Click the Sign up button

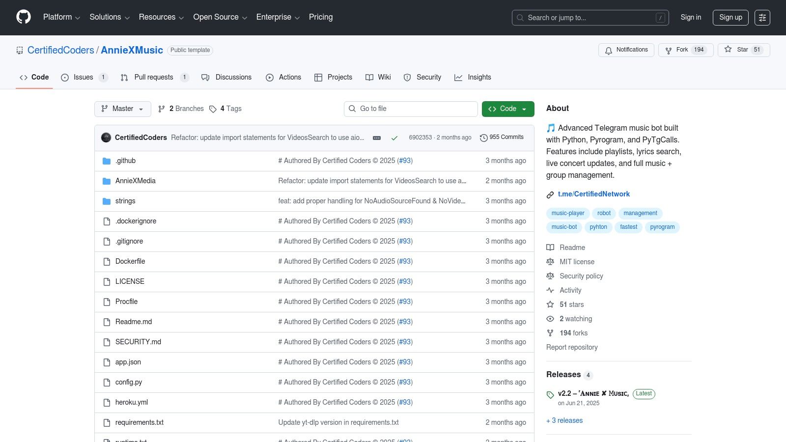coord(730,17)
